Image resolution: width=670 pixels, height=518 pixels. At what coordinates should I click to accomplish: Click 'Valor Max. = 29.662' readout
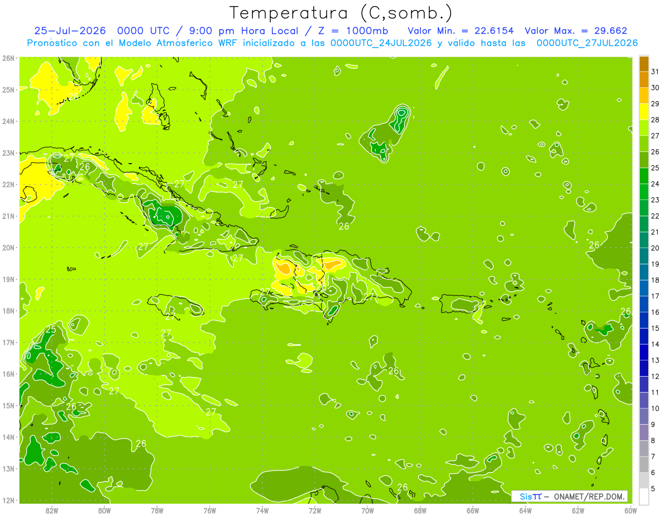[576, 31]
